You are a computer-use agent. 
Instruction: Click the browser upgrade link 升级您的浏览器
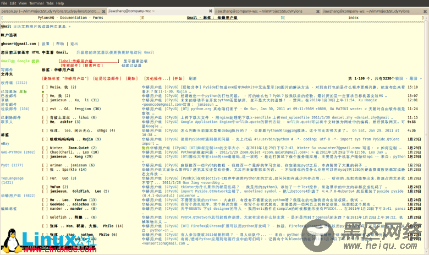point(115,52)
